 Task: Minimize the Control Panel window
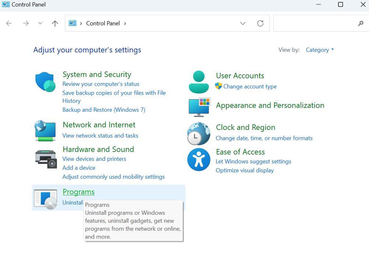click(318, 4)
